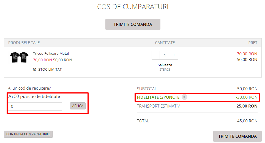Open the Tricou Folkcore Metal product link
Screen dimensions: 265x143
click(x=51, y=54)
